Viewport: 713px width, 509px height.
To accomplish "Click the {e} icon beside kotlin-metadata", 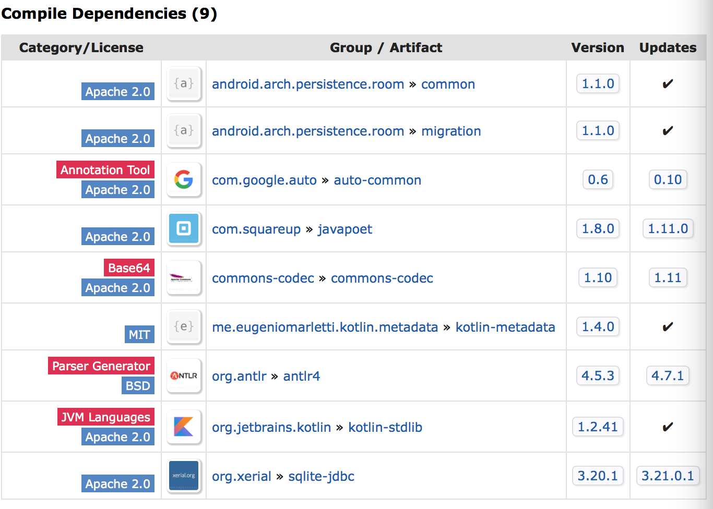I will click(184, 327).
